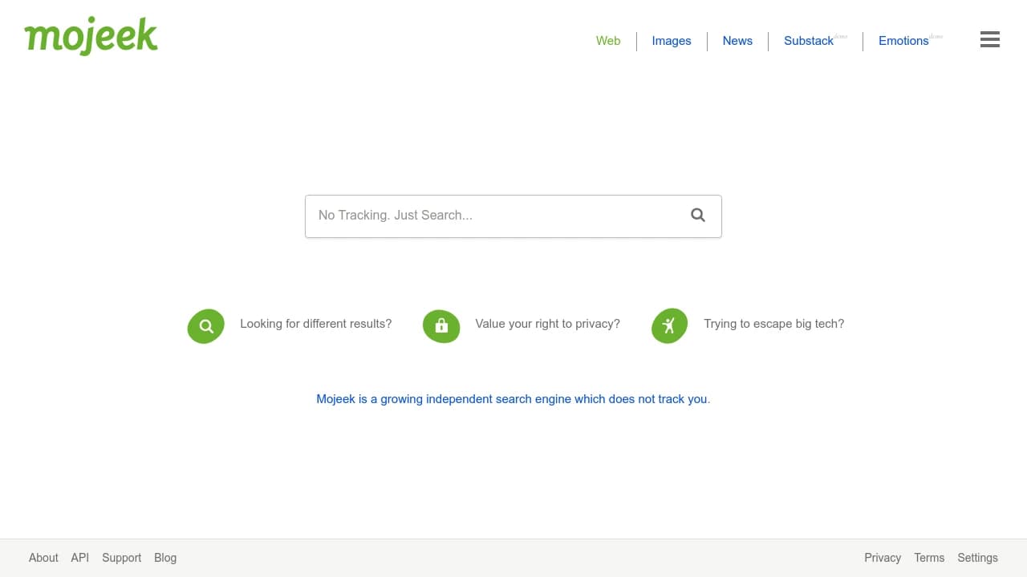Open 'Mojeek is a growing independent search engine' link
Viewport: 1027px width, 577px height.
(x=513, y=399)
